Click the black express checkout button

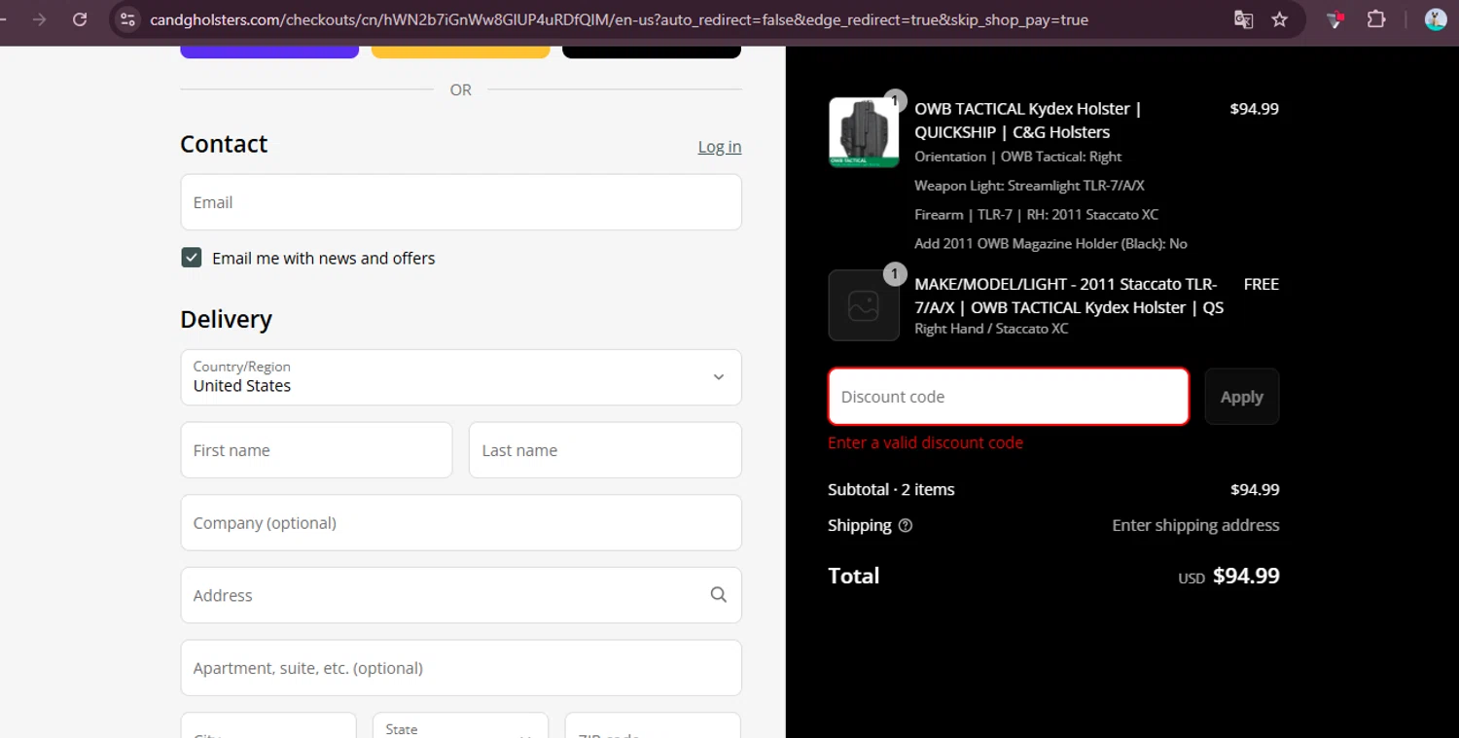[652, 52]
